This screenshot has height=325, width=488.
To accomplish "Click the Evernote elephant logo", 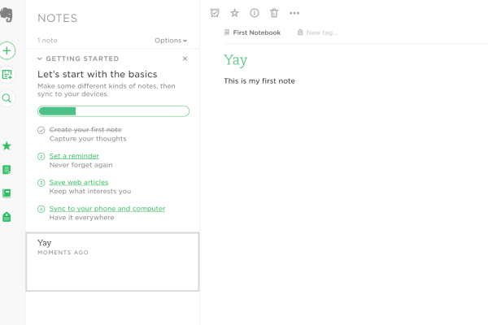I will [x=7, y=15].
